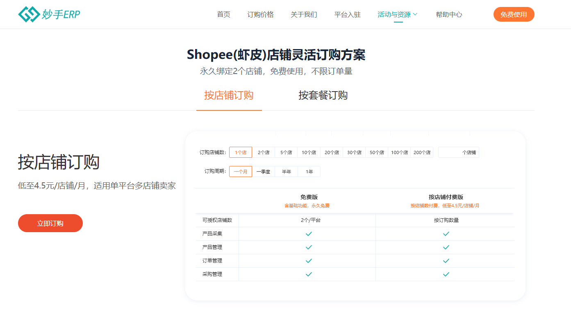Click the orange 免费使用 button
The width and height of the screenshot is (571, 318).
click(514, 14)
